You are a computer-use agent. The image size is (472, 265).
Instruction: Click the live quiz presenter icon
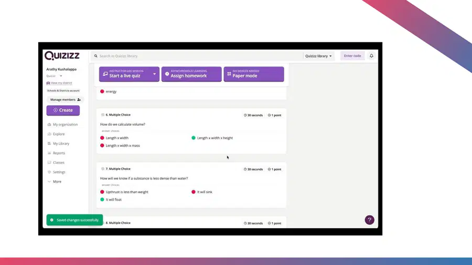point(105,74)
